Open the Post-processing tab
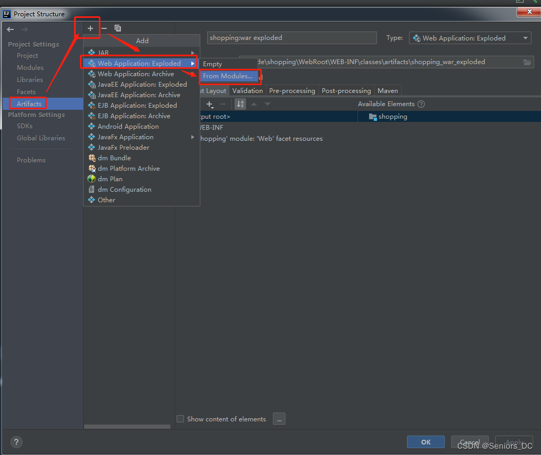541x455 pixels. (x=346, y=91)
